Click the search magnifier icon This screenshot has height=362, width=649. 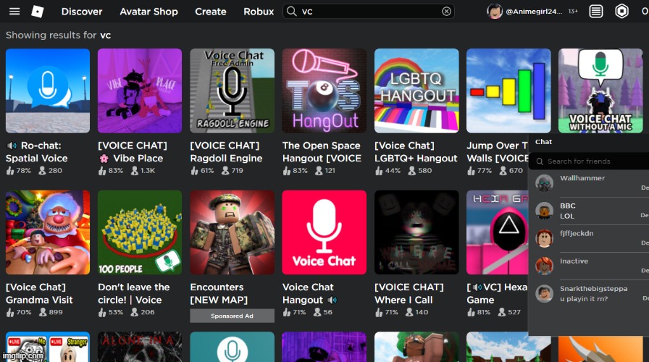tap(292, 11)
